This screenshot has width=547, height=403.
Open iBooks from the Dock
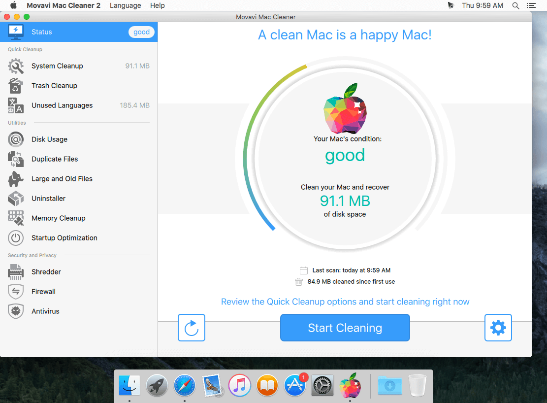click(267, 386)
